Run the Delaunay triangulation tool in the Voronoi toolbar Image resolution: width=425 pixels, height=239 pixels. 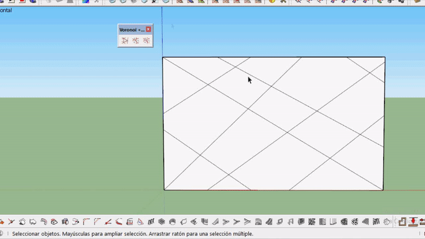pos(125,41)
